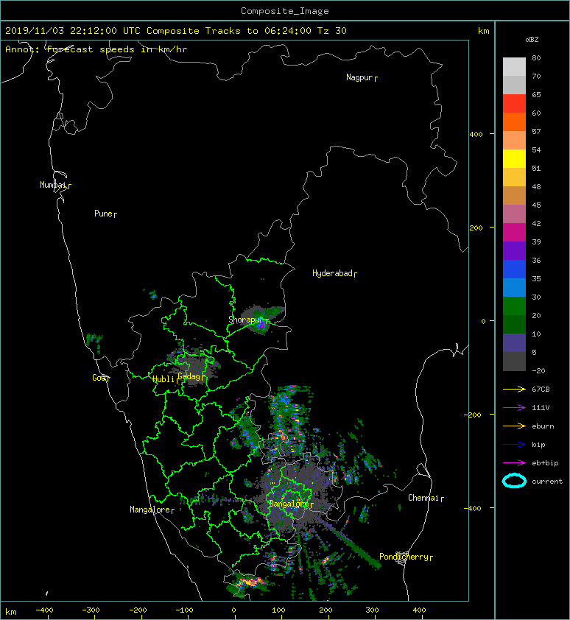Click the 5 dBZ dark gray swatch
Viewport: 570px width, 620px height.
pyautogui.click(x=514, y=361)
